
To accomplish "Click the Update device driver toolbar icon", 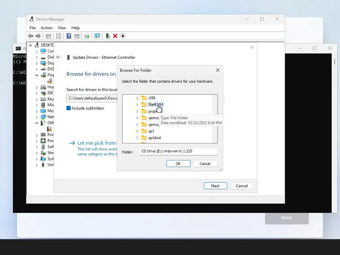I will [x=87, y=36].
